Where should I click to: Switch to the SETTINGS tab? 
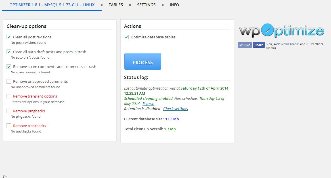pos(146,5)
